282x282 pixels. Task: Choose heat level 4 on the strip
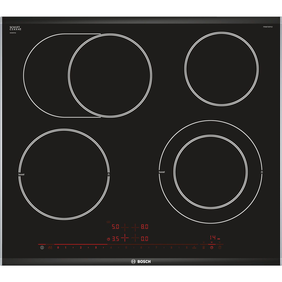[x=111, y=248]
